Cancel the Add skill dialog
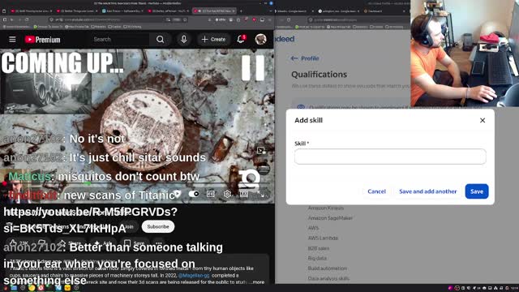Viewport: 519px width, 292px height. 376,191
